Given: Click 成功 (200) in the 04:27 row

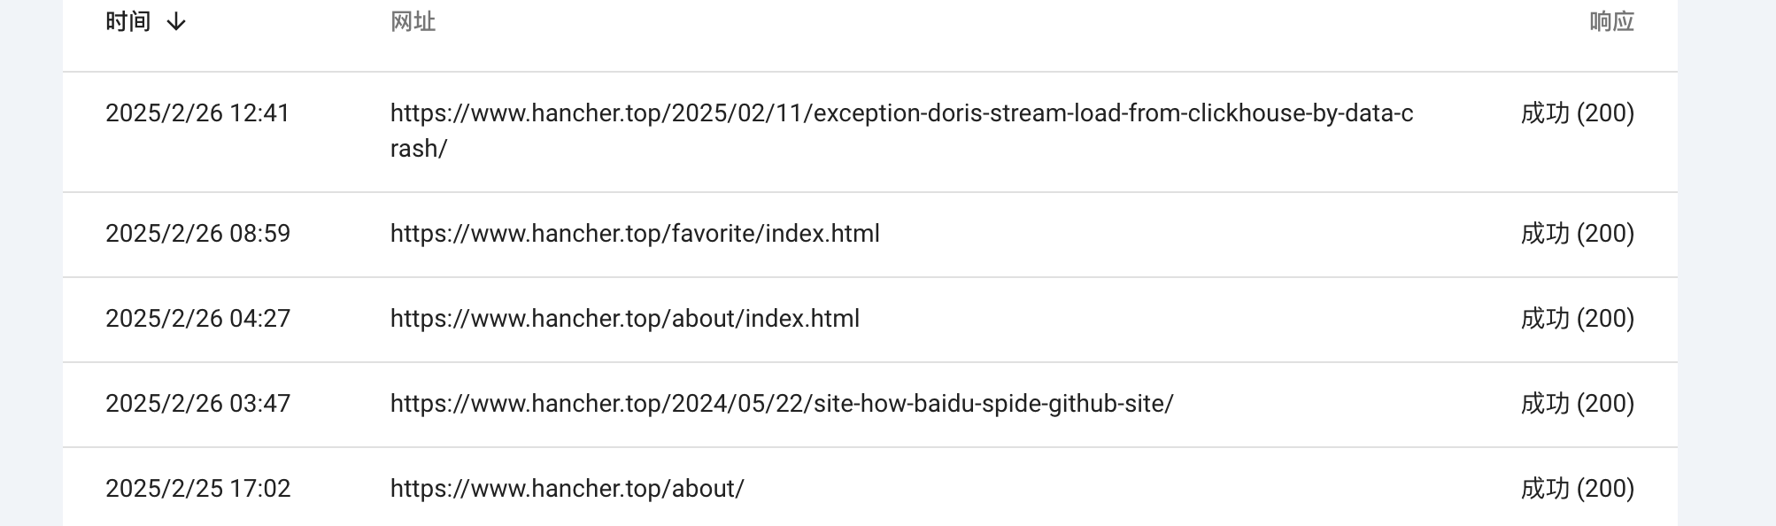Looking at the screenshot, I should 1577,319.
